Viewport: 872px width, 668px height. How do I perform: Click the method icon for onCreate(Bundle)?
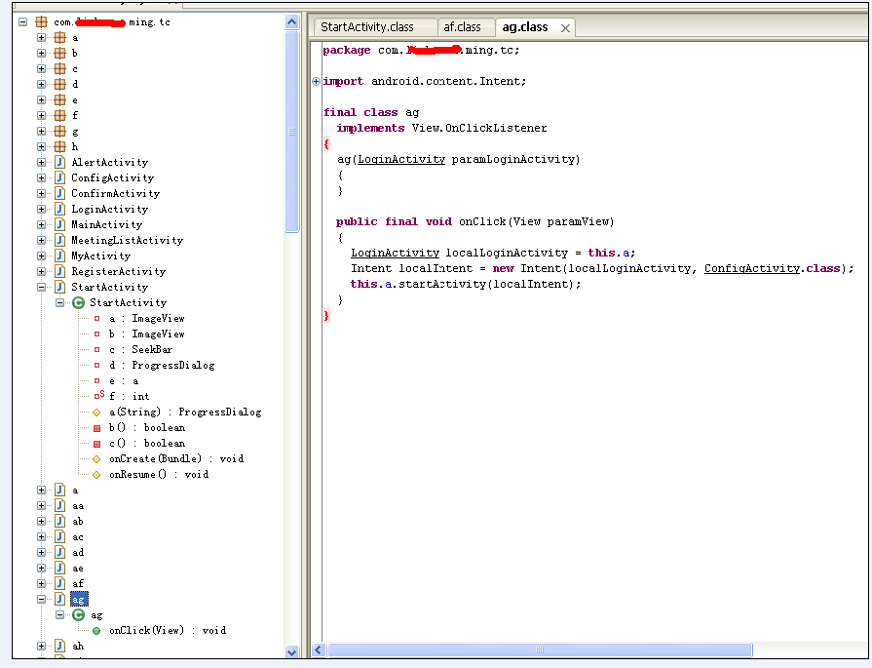96,459
